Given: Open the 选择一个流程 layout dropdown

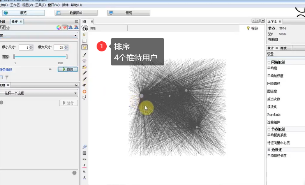Looking at the screenshot, I should tap(39, 93).
